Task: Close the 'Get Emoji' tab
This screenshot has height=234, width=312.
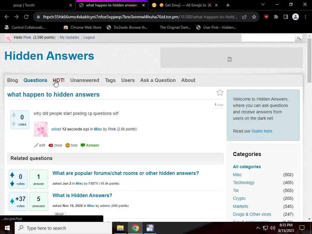Action: pos(216,5)
